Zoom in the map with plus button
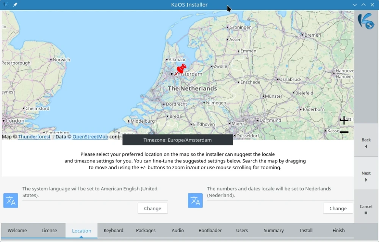This screenshot has width=379, height=242. tap(344, 120)
